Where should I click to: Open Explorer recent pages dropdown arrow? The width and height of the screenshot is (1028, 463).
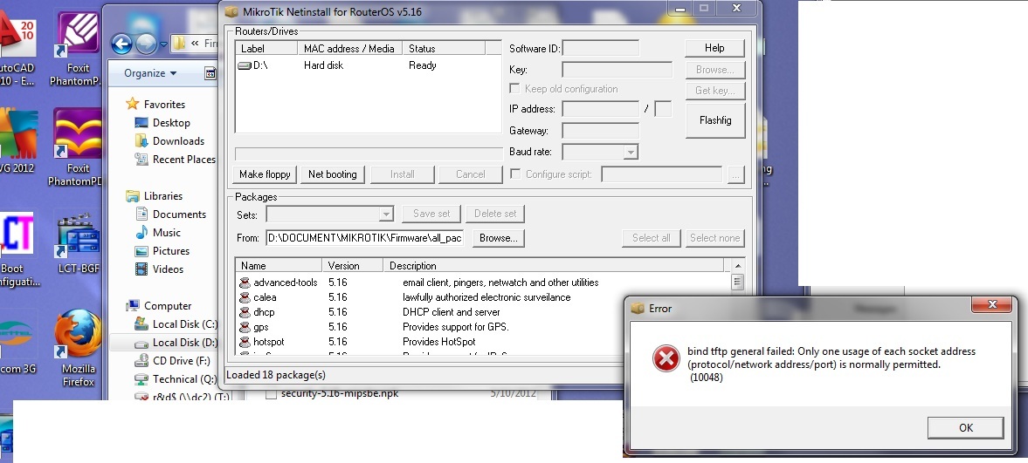coord(163,44)
